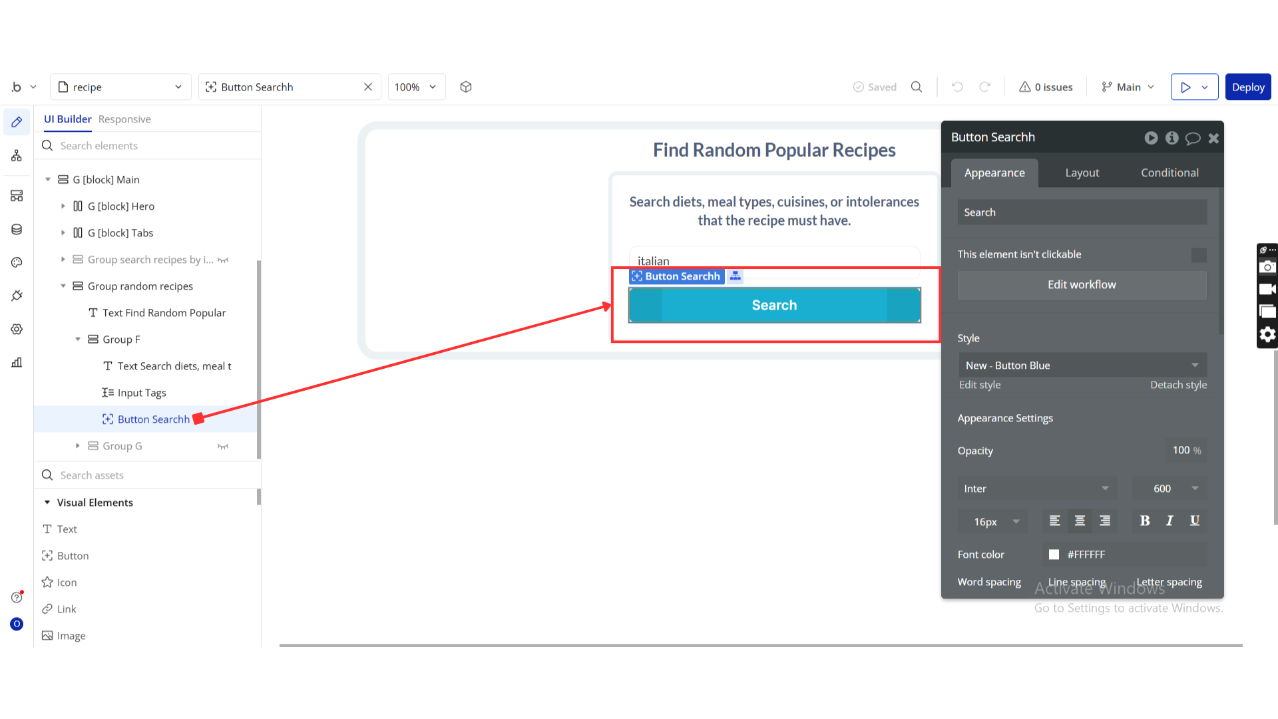Open the Data tab database icon
Image resolution: width=1278 pixels, height=719 pixels.
[x=17, y=229]
